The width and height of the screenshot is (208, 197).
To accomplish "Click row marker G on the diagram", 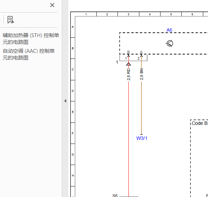I will [73, 154].
